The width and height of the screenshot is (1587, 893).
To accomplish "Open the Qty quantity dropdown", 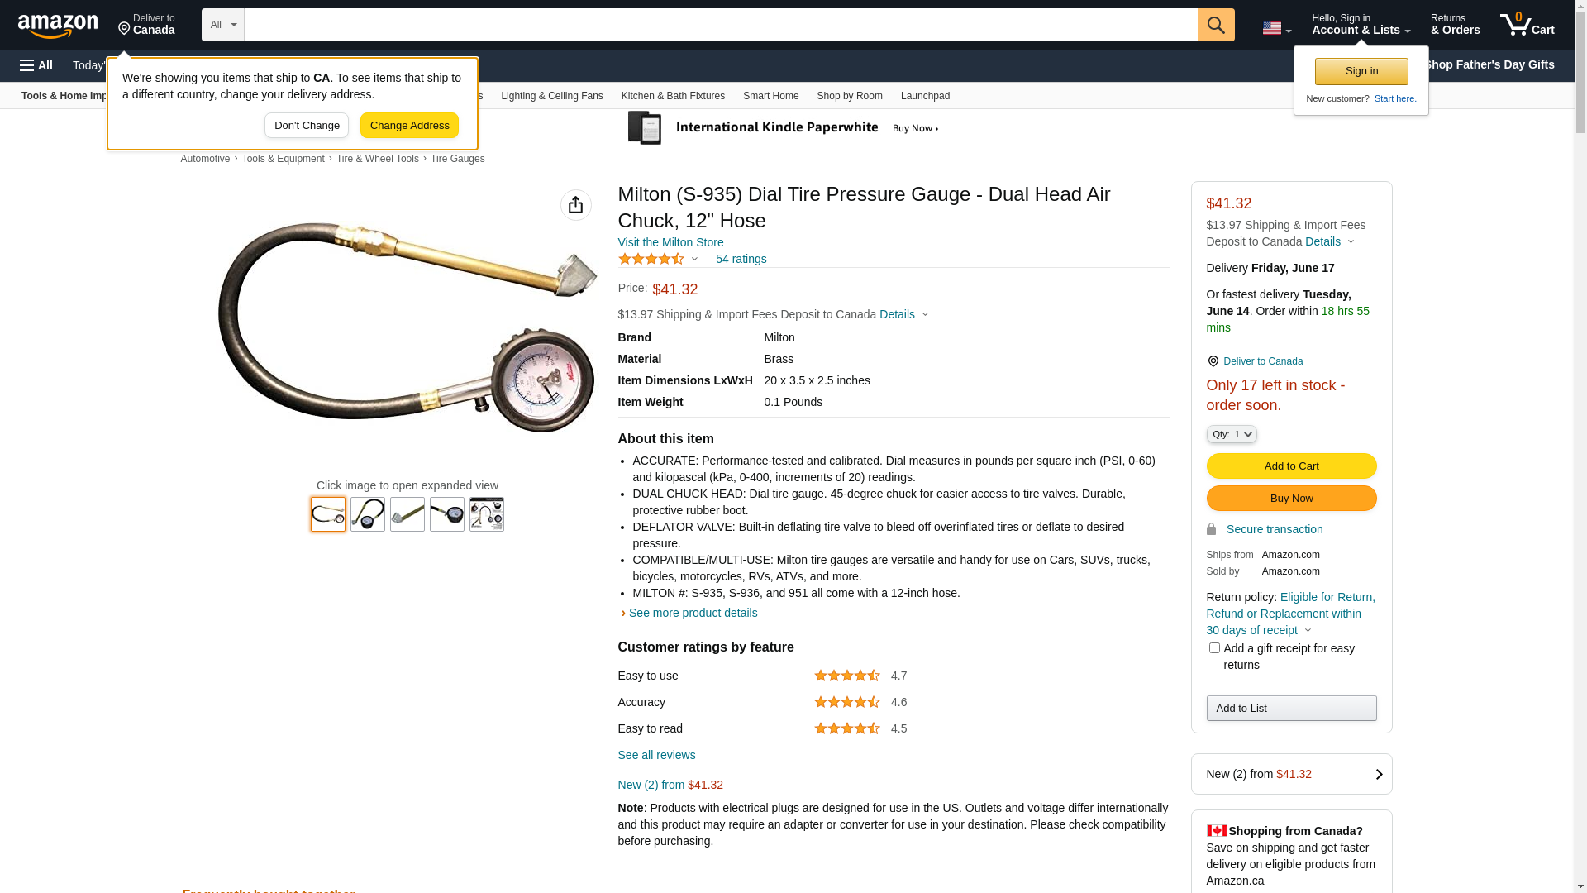I will tap(1231, 434).
